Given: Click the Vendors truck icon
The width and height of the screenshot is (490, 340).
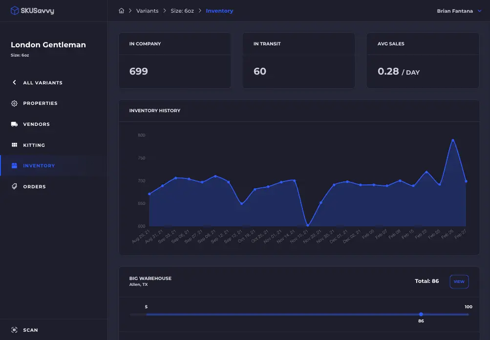Looking at the screenshot, I should (14, 124).
